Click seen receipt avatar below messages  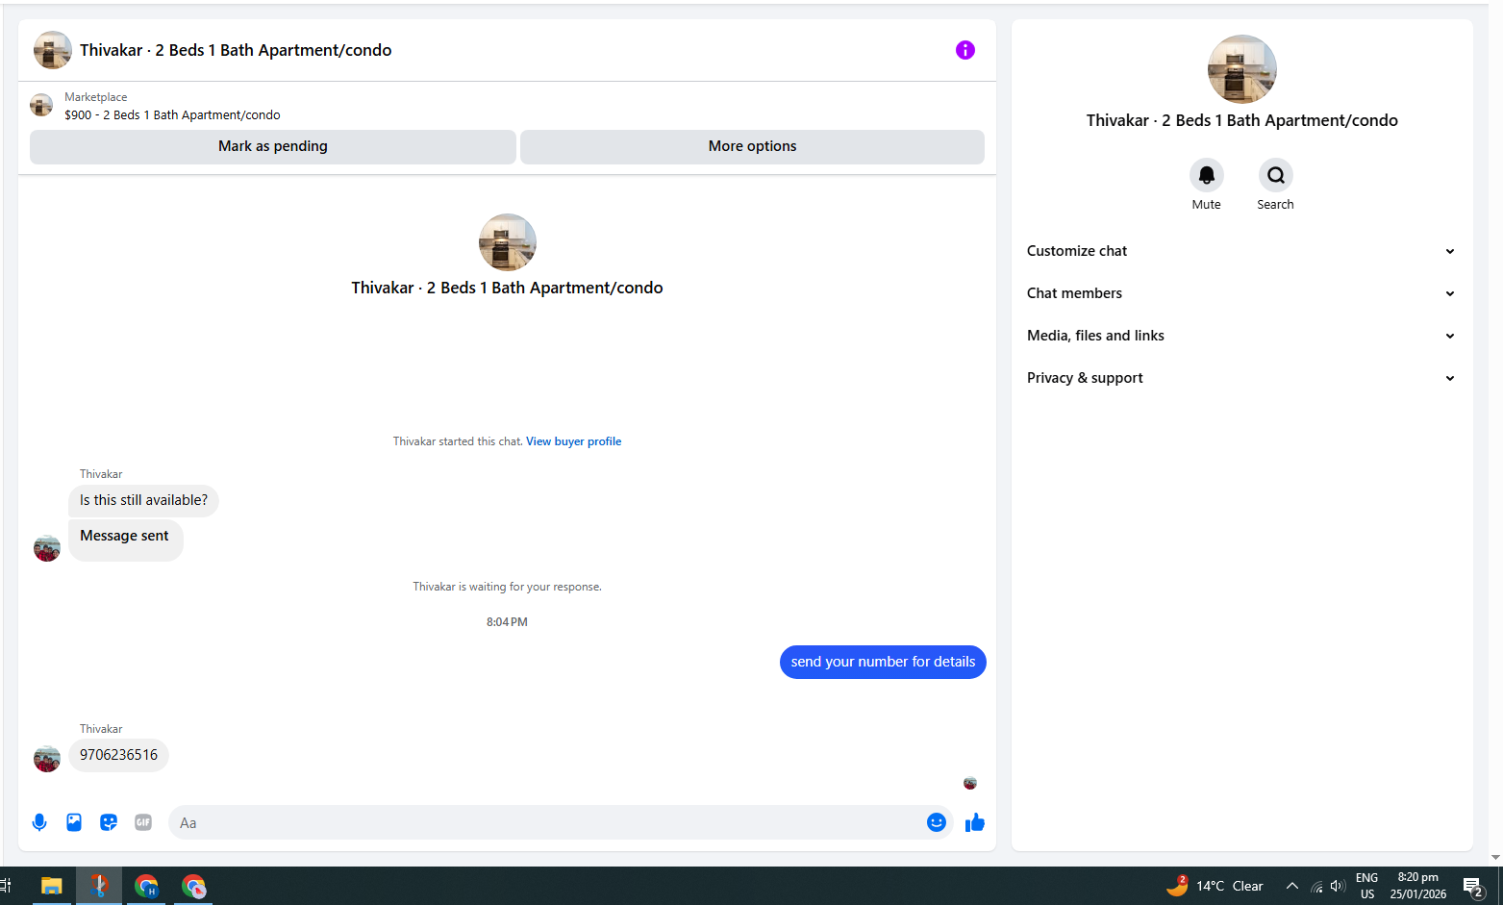click(x=970, y=783)
